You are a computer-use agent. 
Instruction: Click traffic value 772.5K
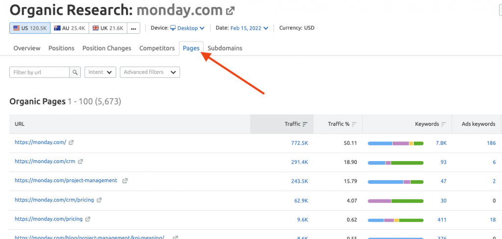299,143
